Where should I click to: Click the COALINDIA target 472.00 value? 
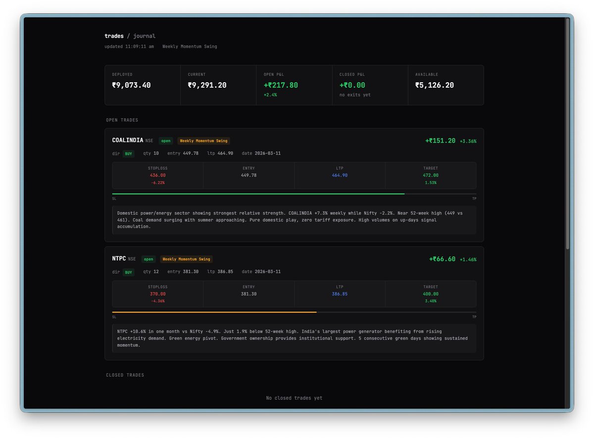[431, 175]
